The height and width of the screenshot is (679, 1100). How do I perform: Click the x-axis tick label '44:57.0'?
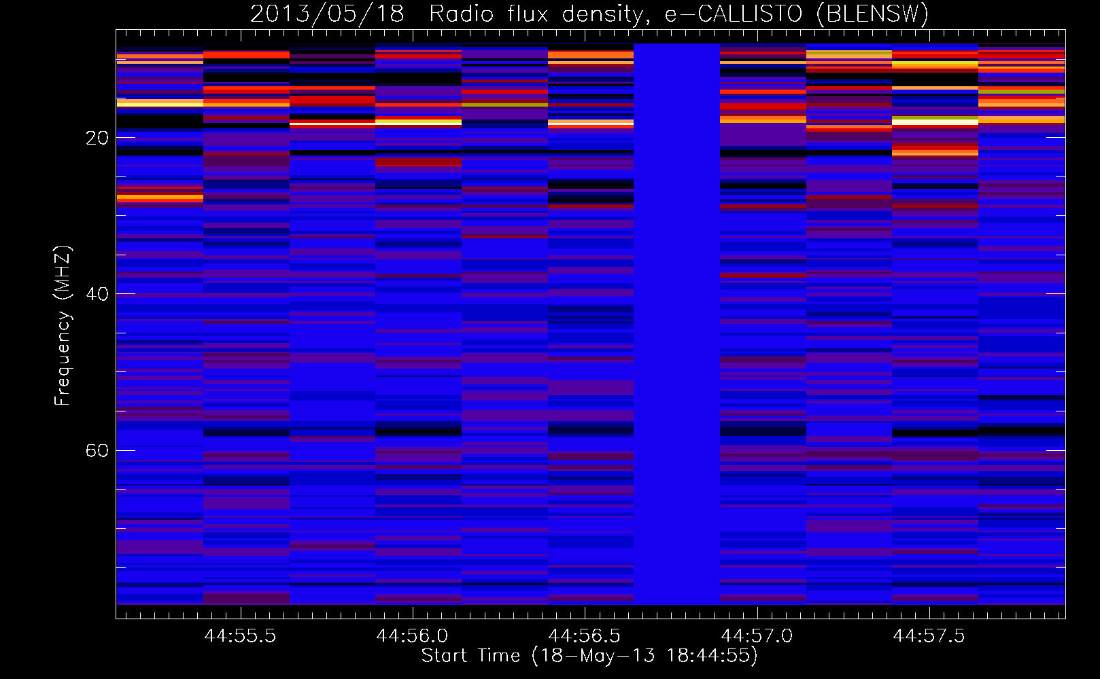point(757,636)
